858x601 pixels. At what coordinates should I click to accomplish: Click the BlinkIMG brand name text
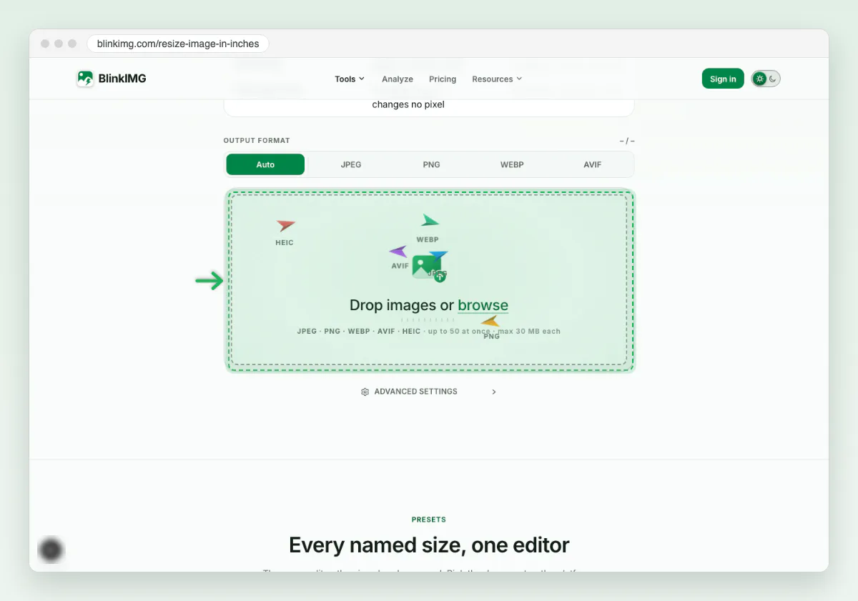coord(122,79)
